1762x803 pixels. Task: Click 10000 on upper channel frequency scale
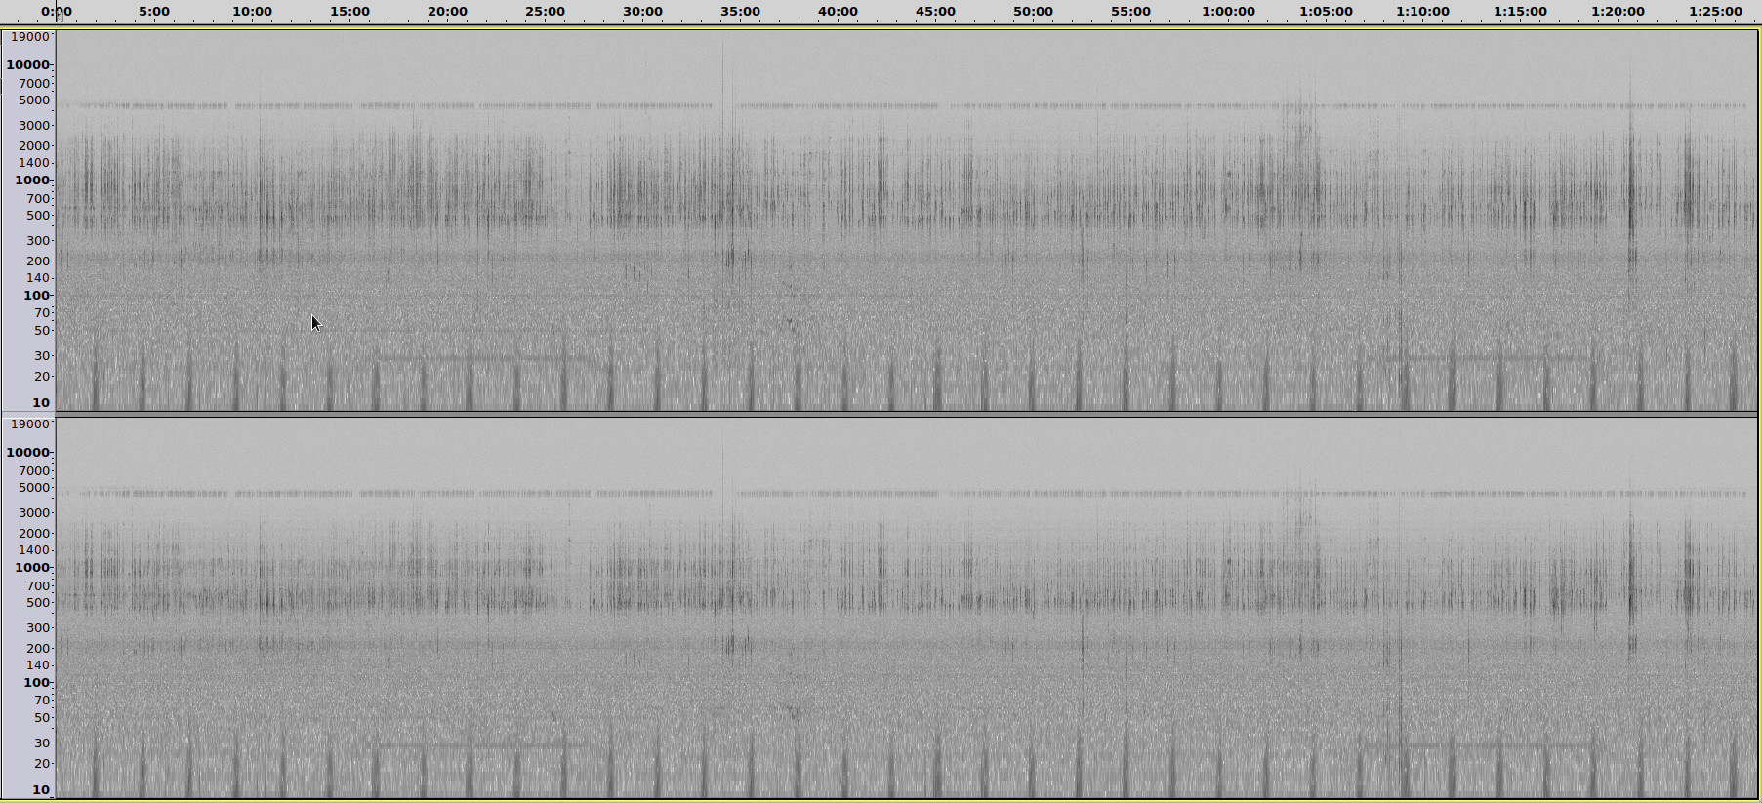click(28, 65)
